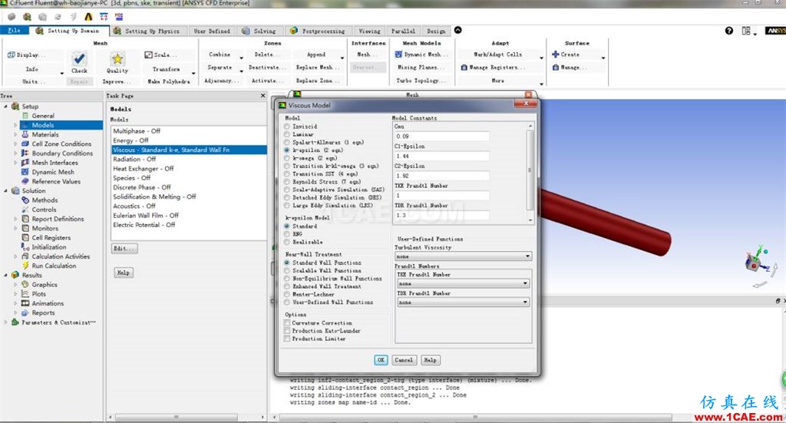Open Cell Zone Conditions tree item

(61, 144)
